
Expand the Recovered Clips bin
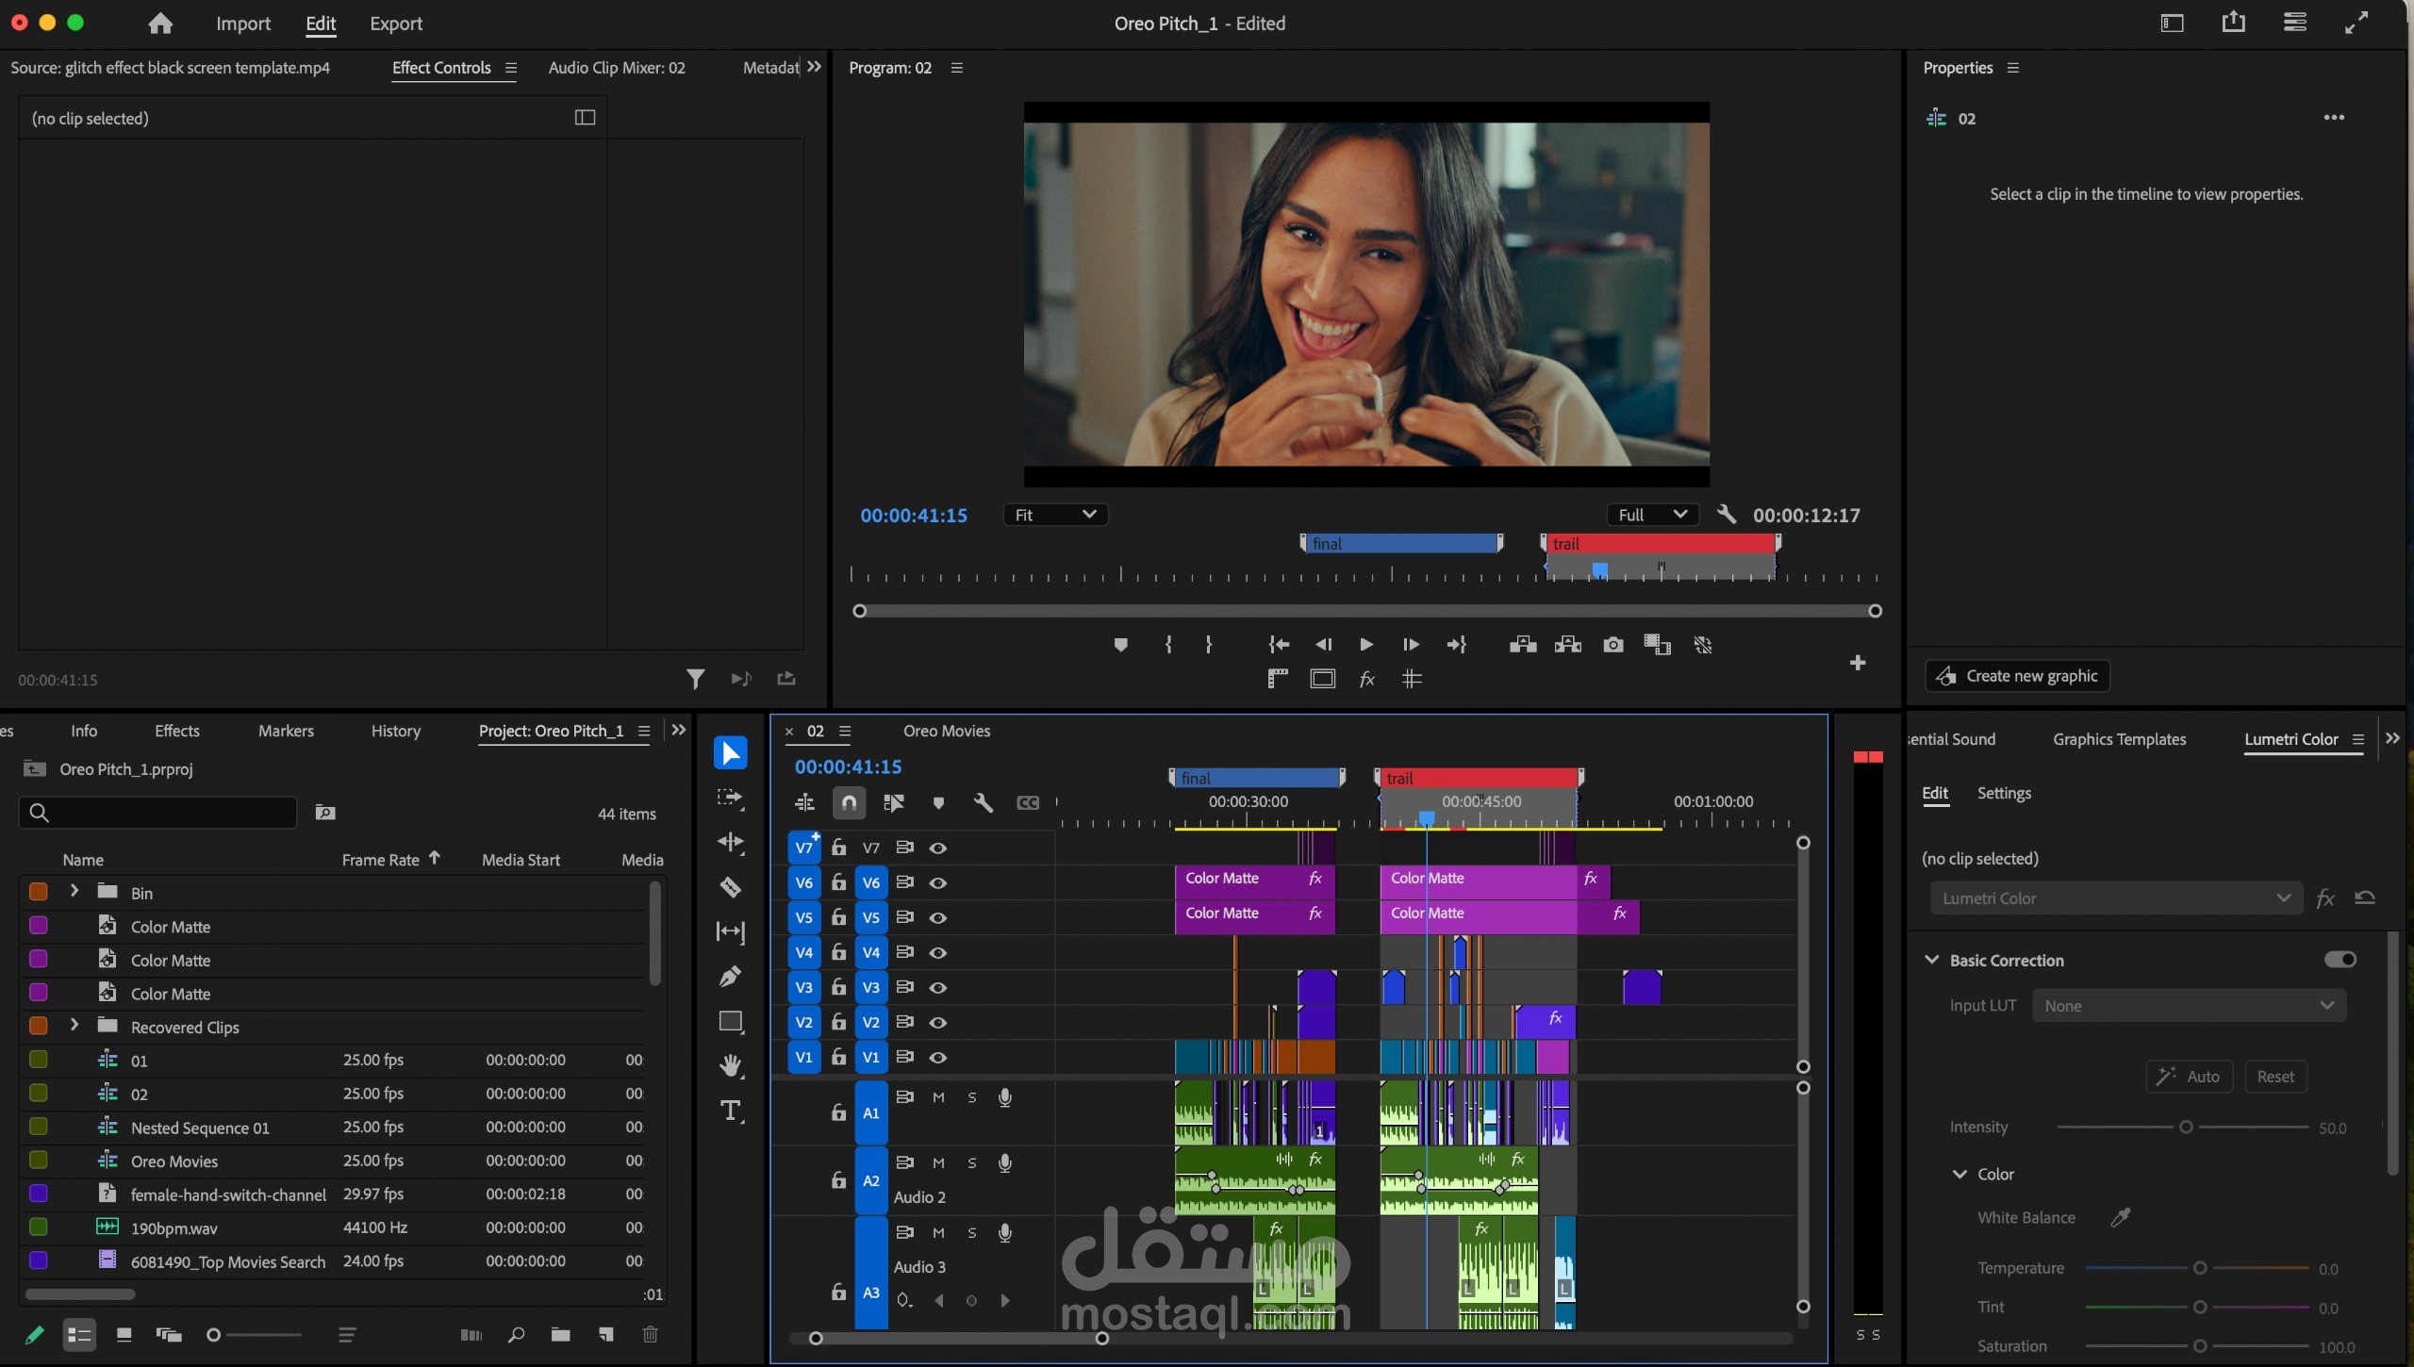[x=74, y=1026]
